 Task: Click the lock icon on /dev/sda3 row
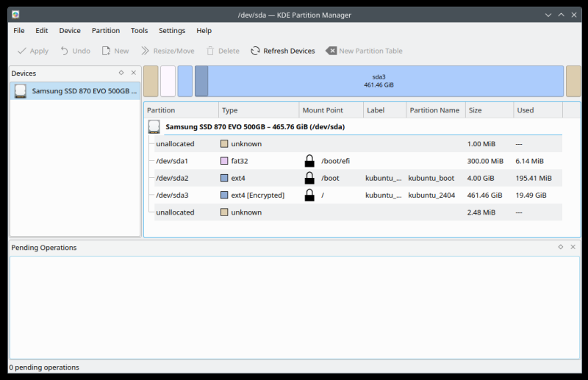click(309, 195)
